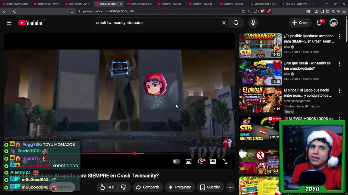This screenshot has width=348, height=195.
Task: Open Brave Shields lion icon
Action: pyautogui.click(x=262, y=11)
